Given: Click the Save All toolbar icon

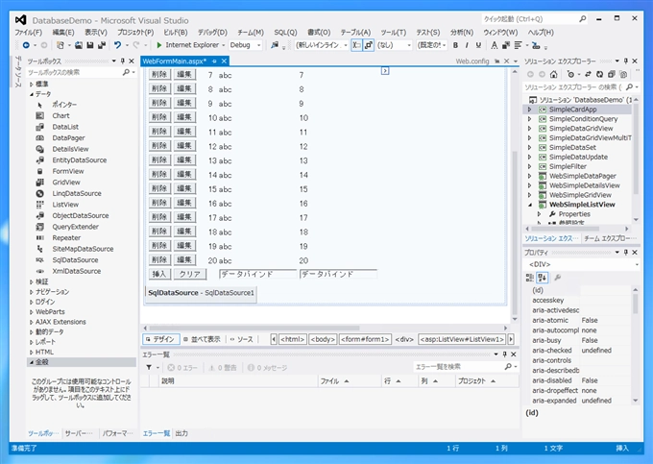Looking at the screenshot, I should click(x=101, y=45).
